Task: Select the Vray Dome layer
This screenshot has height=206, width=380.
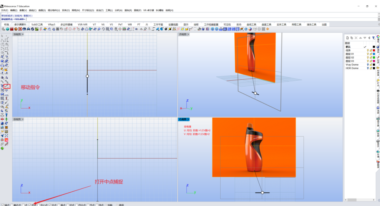Action: coord(352,65)
